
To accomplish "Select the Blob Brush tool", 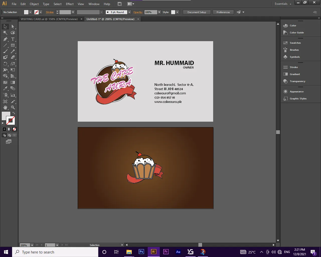I will click(5, 57).
